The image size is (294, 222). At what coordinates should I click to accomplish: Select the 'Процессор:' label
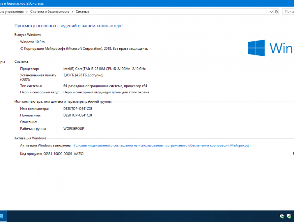[x=30, y=69]
